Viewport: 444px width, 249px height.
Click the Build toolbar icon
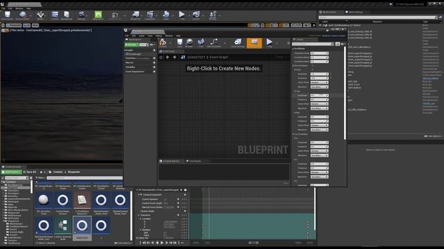(166, 15)
